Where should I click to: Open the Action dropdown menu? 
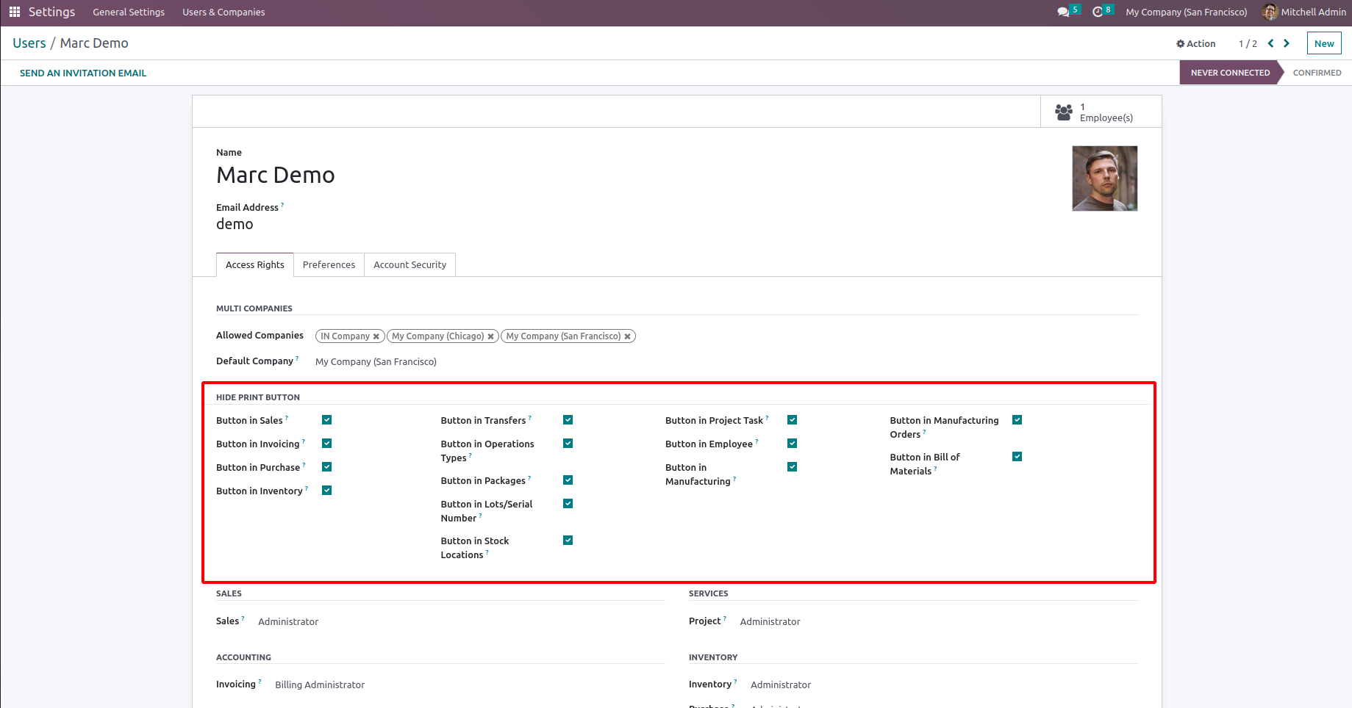click(1196, 43)
